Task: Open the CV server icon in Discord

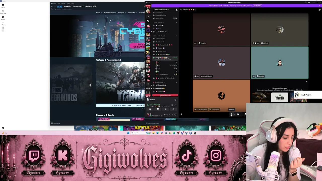Action: click(x=148, y=16)
